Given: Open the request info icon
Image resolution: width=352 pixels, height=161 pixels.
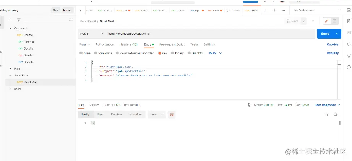Looking at the screenshot, I should (x=349, y=67).
